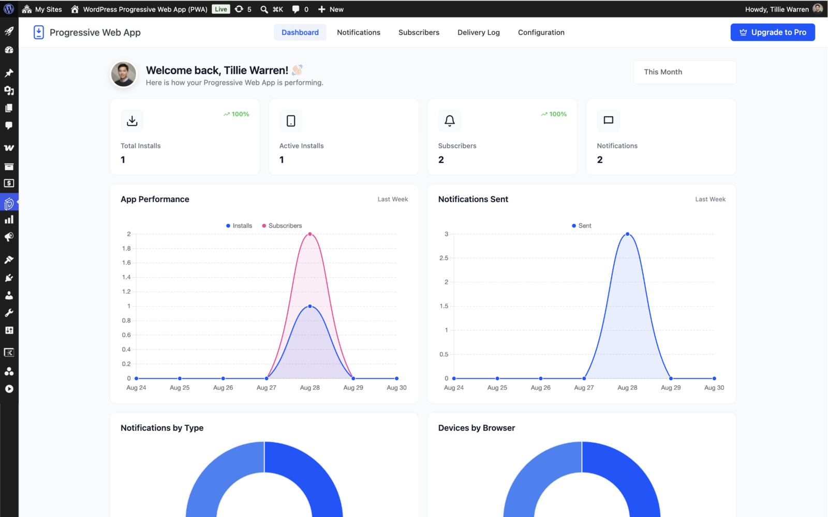Open the This Month period dropdown

point(685,72)
